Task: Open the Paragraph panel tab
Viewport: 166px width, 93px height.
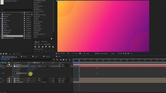Action: (x=44, y=42)
